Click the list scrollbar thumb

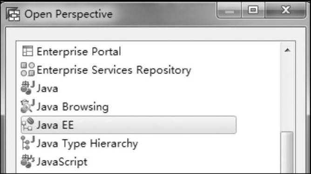287,153
